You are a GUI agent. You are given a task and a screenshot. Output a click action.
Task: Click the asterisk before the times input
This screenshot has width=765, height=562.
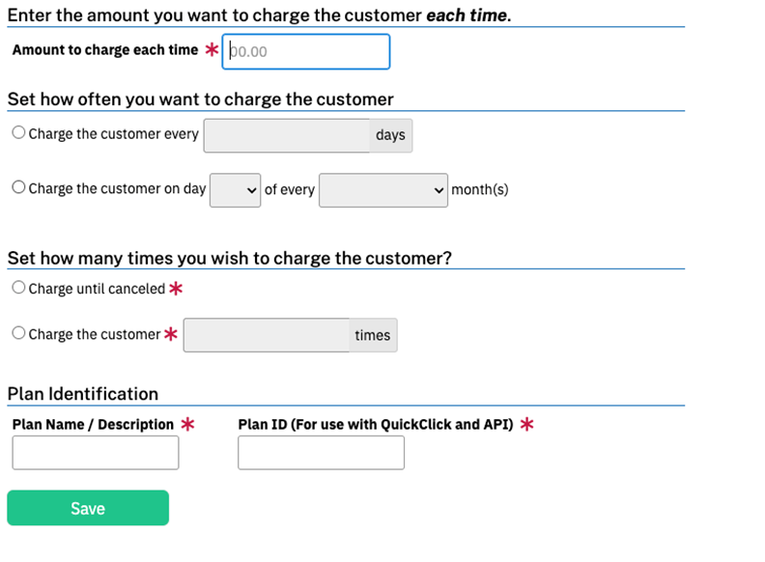171,334
